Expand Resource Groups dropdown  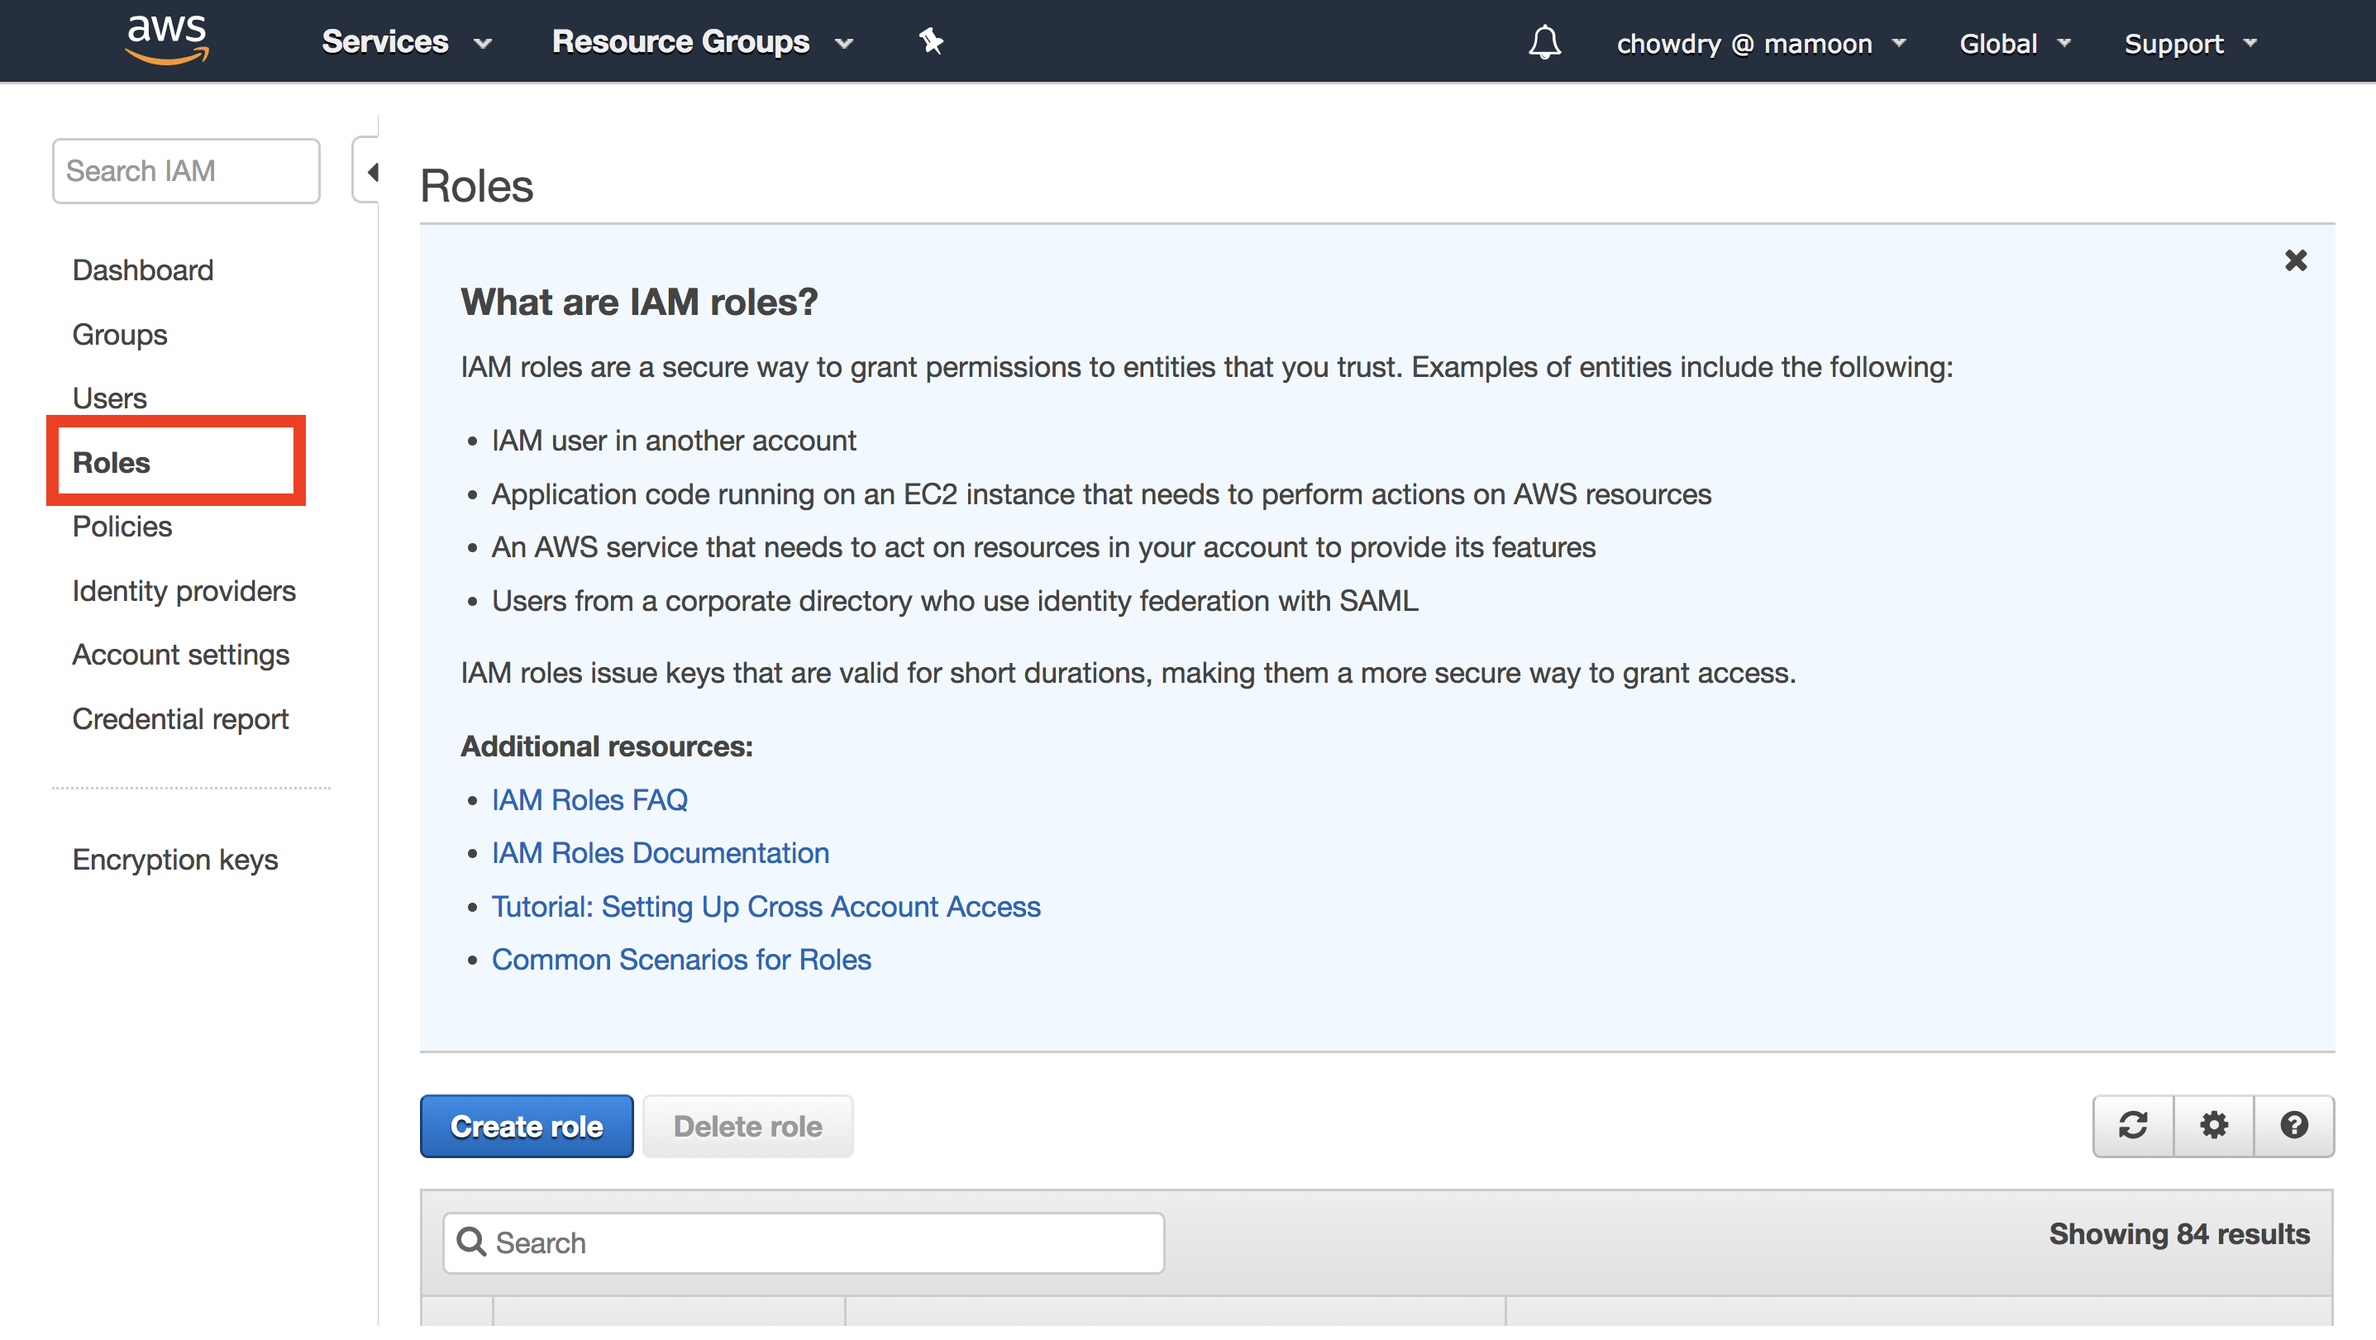pos(703,42)
